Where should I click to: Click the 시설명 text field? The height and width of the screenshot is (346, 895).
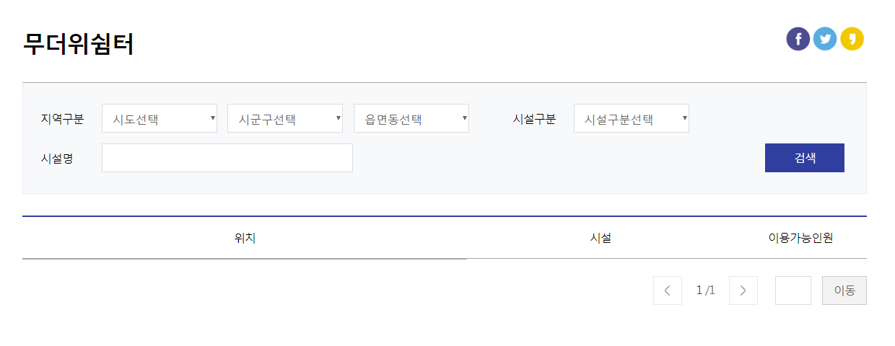(x=227, y=158)
